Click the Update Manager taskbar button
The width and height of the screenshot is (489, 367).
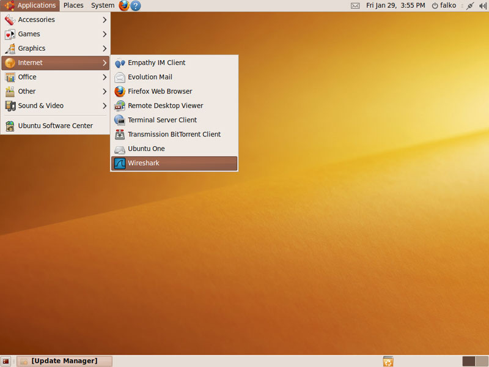pyautogui.click(x=64, y=361)
